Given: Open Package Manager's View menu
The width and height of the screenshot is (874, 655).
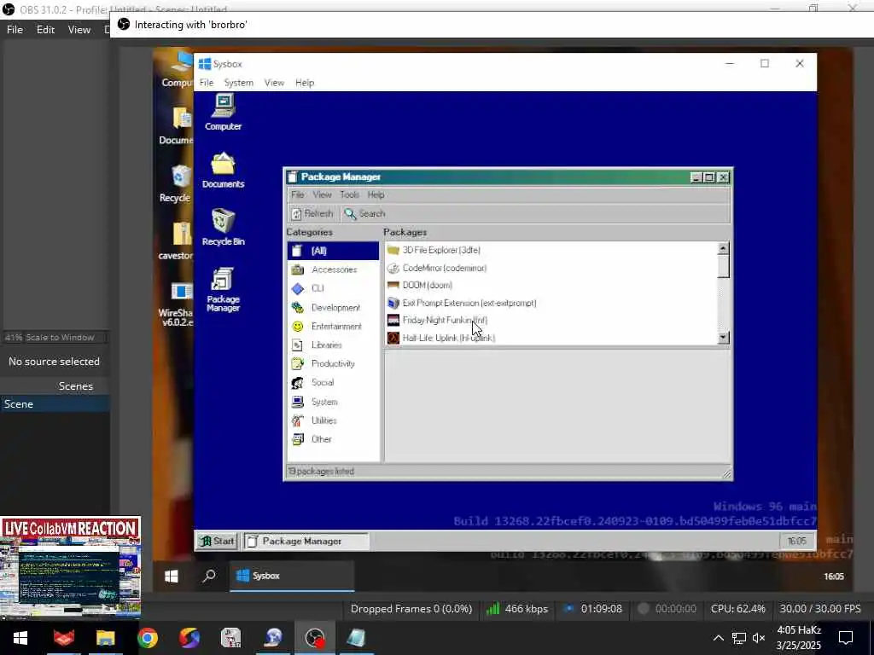Looking at the screenshot, I should click(322, 195).
